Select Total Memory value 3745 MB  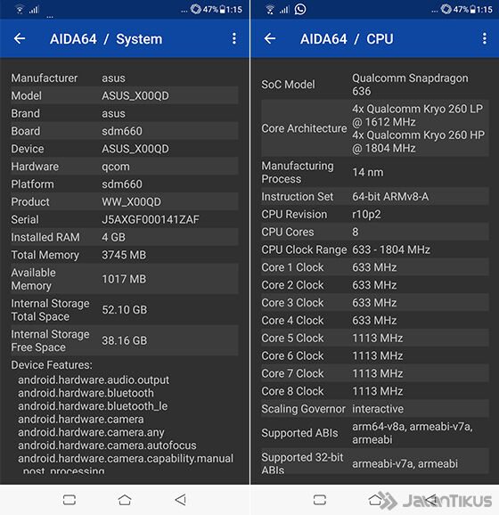[124, 255]
